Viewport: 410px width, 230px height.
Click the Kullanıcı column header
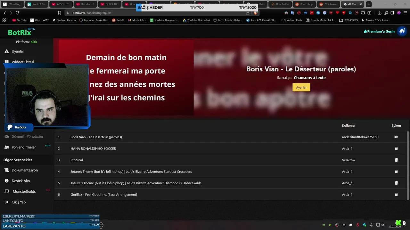click(348, 126)
